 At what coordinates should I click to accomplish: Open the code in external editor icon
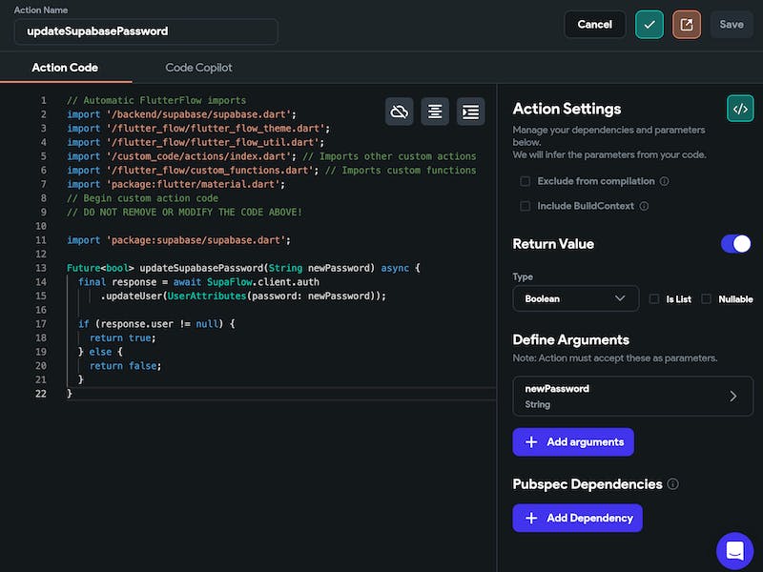(x=687, y=25)
